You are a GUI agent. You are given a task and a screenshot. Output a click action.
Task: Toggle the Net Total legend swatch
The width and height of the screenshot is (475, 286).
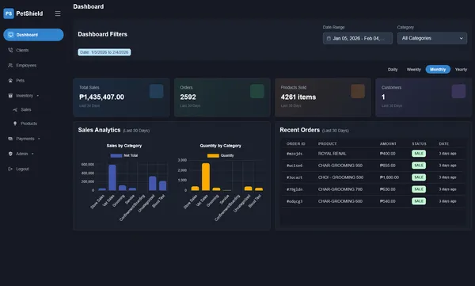click(116, 155)
